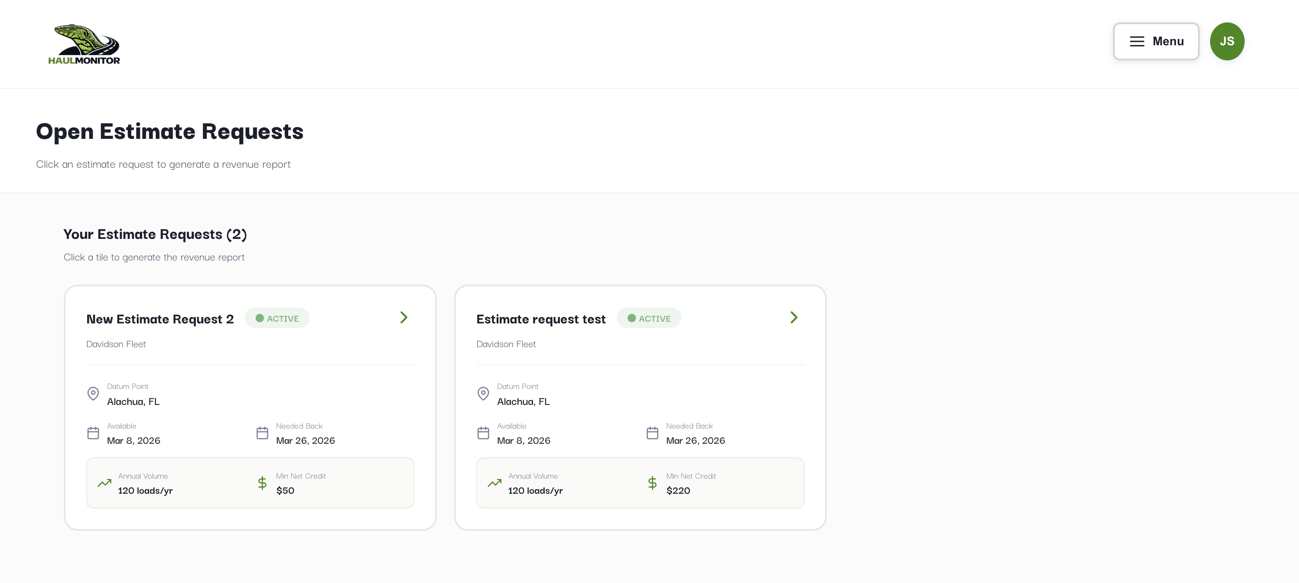1299x583 pixels.
Task: Click the Annual Volume trend arrow icon
Action: (104, 483)
